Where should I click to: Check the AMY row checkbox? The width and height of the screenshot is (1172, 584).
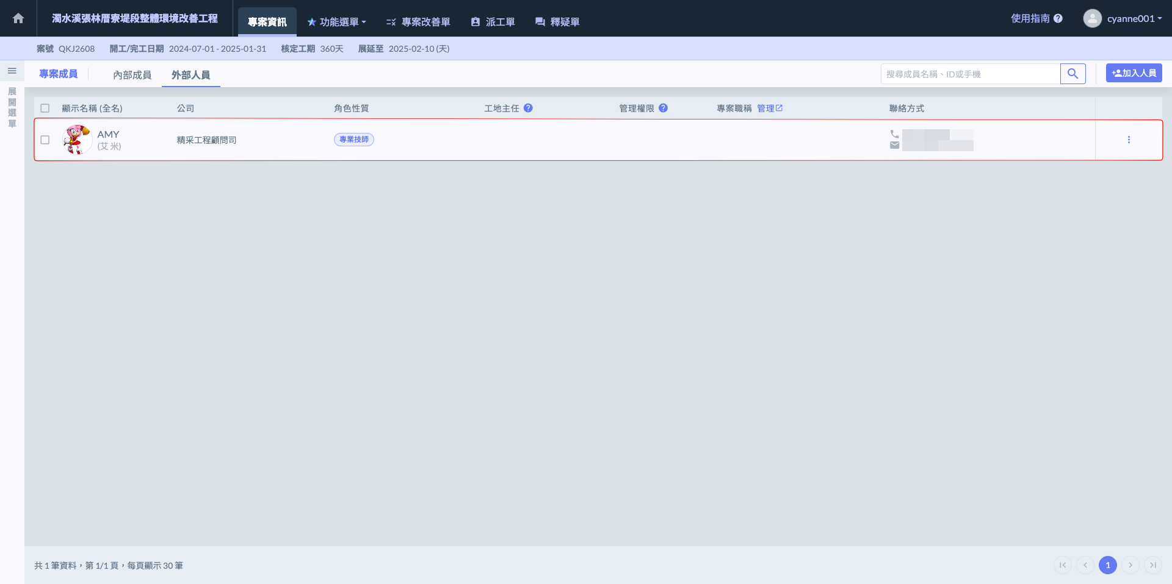[45, 140]
